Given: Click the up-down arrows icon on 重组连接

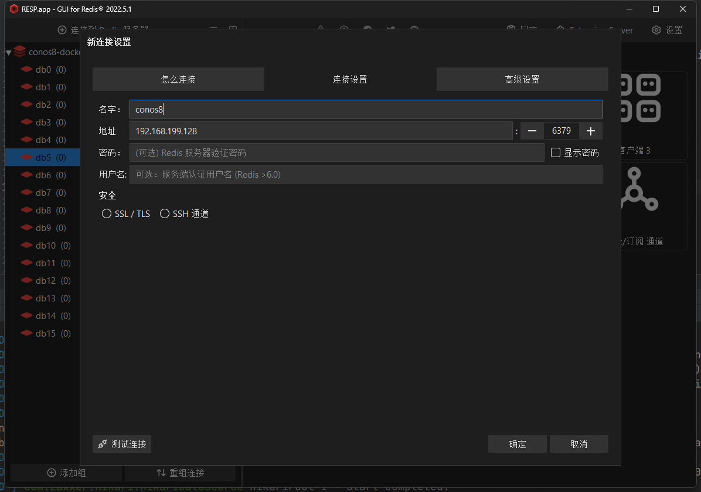Looking at the screenshot, I should coord(161,473).
